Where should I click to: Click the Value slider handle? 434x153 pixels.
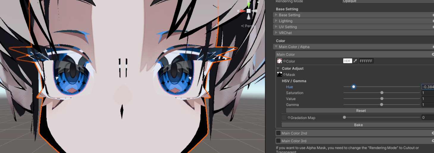point(382,99)
